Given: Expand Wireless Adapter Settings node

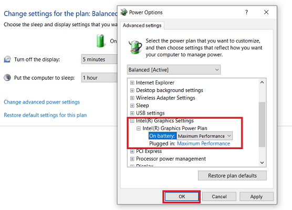Looking at the screenshot, I should pyautogui.click(x=132, y=98).
